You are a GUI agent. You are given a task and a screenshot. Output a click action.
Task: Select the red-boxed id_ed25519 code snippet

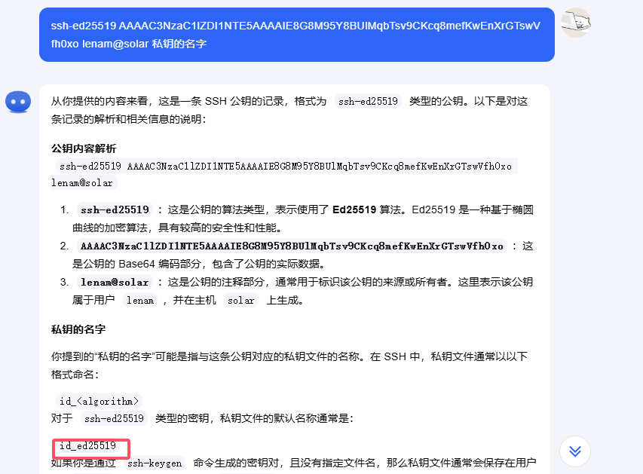coord(87,445)
